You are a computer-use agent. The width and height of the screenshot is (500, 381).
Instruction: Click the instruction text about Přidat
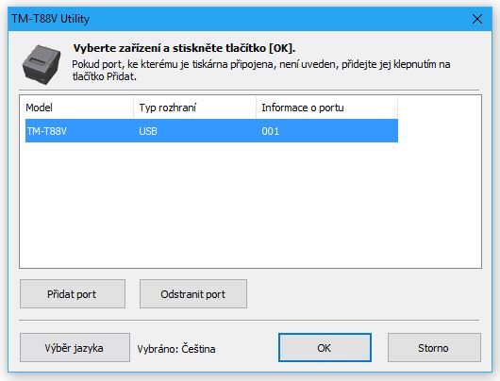point(260,71)
